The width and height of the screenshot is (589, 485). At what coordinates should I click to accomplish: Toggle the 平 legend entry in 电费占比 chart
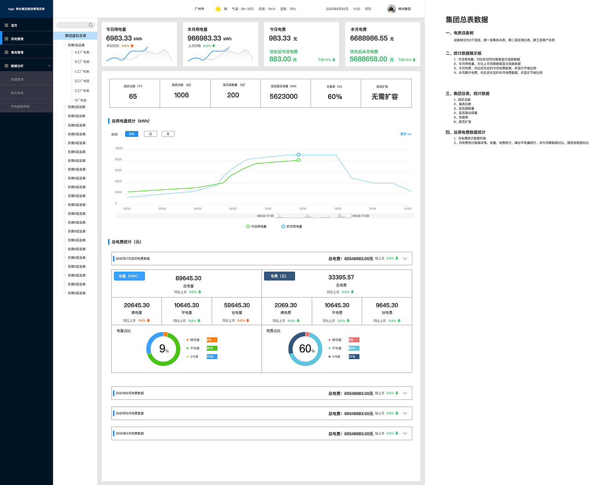(x=335, y=348)
